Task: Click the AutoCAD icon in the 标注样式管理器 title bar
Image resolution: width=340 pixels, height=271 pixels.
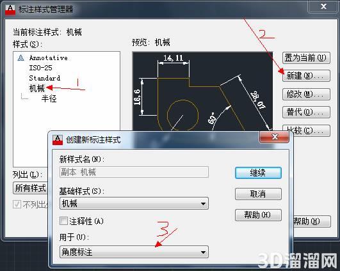Action: [10, 10]
